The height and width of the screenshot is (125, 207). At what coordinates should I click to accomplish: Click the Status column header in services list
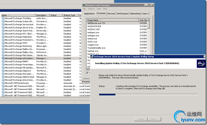56,15
